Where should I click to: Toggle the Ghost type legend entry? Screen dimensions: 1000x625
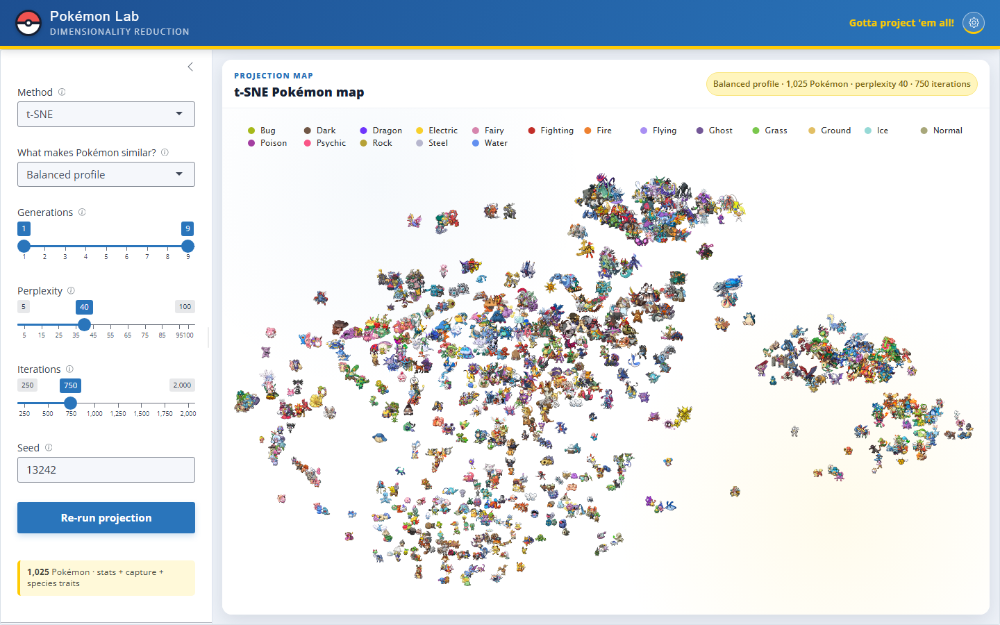tap(715, 131)
